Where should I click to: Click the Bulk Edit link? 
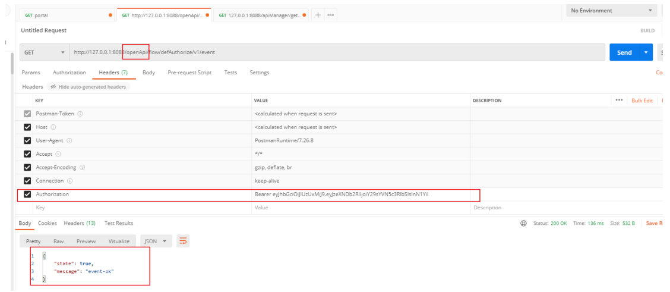(x=642, y=101)
